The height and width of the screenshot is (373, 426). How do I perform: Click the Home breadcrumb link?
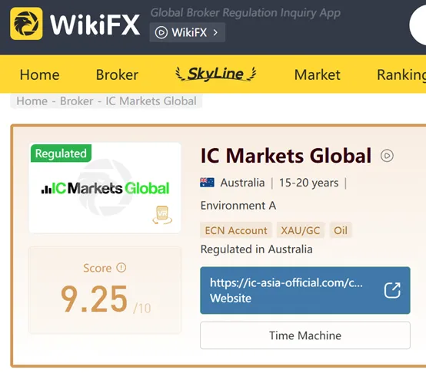pos(32,101)
